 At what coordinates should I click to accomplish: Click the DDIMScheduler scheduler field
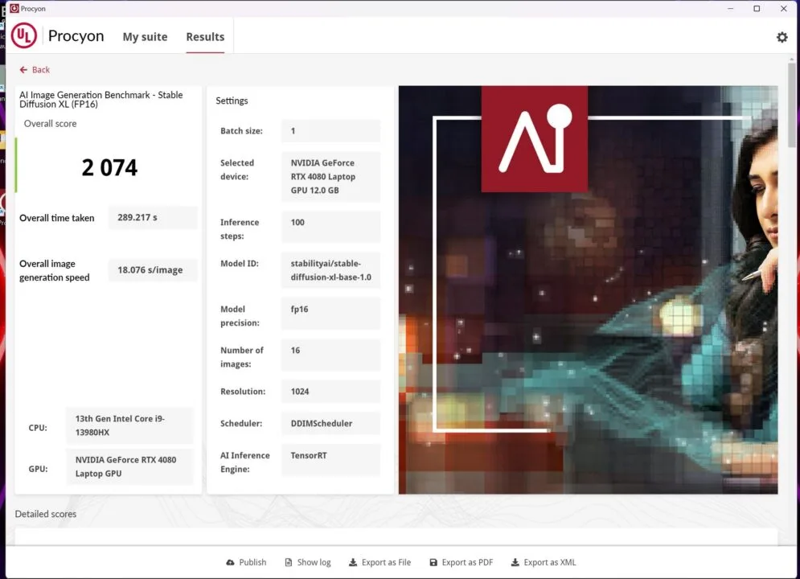click(330, 424)
